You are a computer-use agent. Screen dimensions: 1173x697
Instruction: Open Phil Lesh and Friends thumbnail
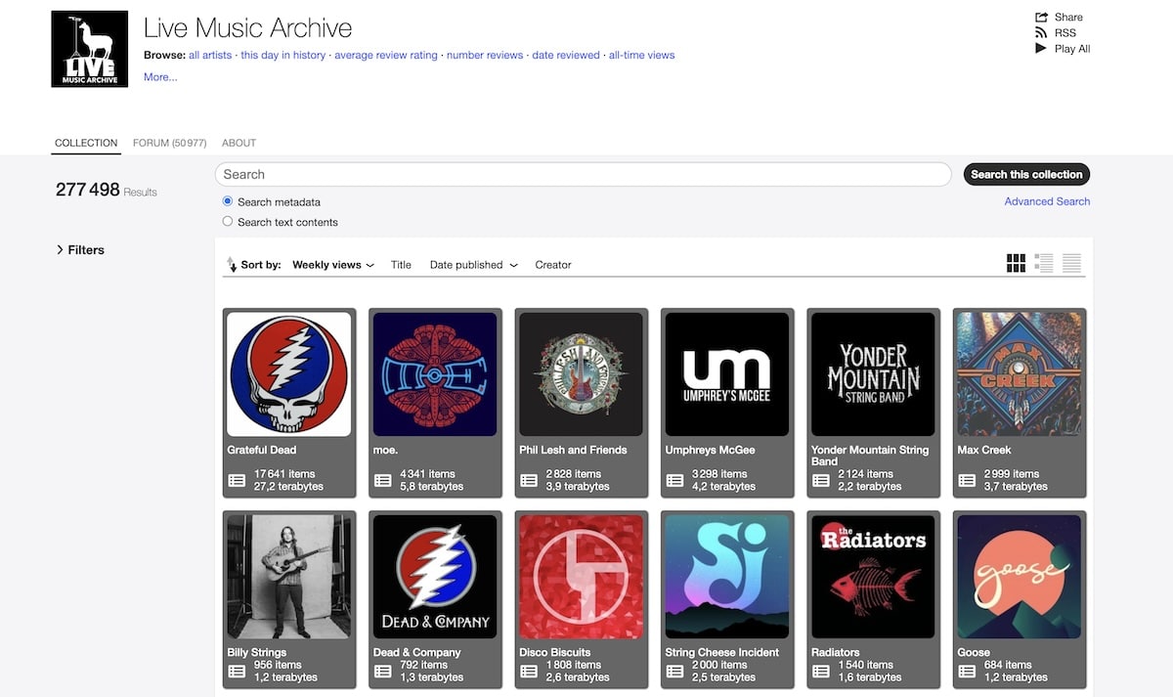click(x=581, y=374)
